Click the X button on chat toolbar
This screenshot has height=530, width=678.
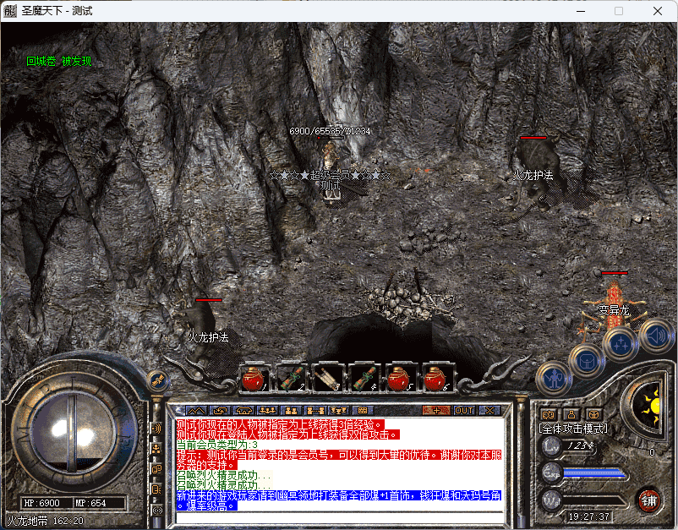[x=489, y=410]
